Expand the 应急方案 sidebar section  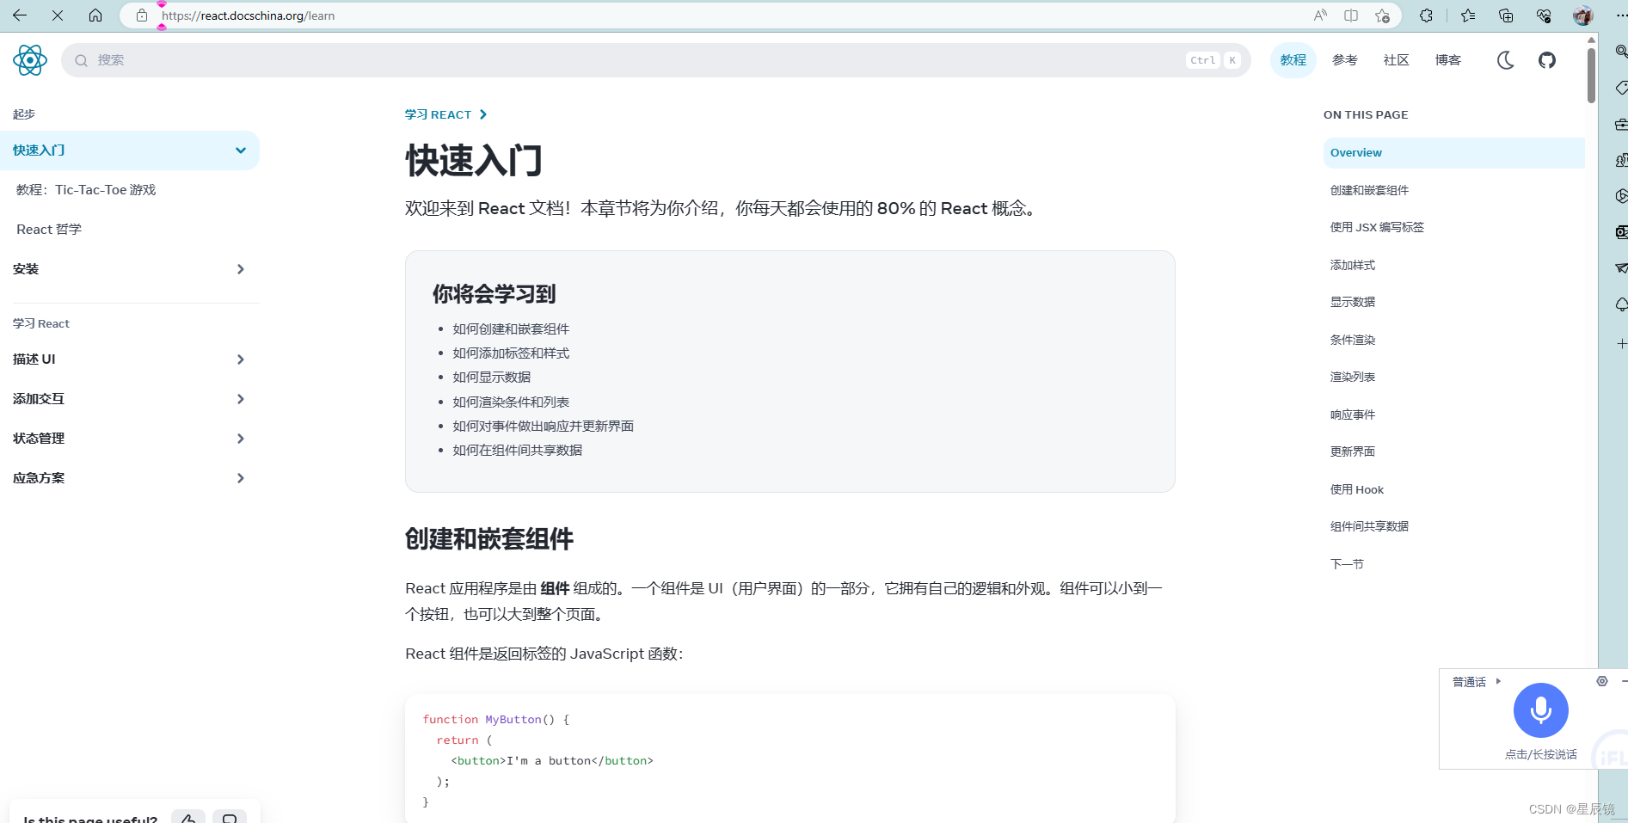coord(129,478)
